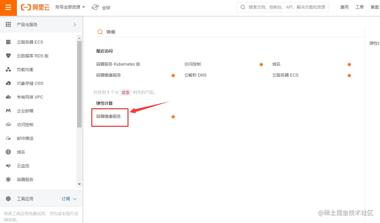The height and width of the screenshot is (223, 380).
Task: Click the Aliyun logo
Action: click(35, 7)
